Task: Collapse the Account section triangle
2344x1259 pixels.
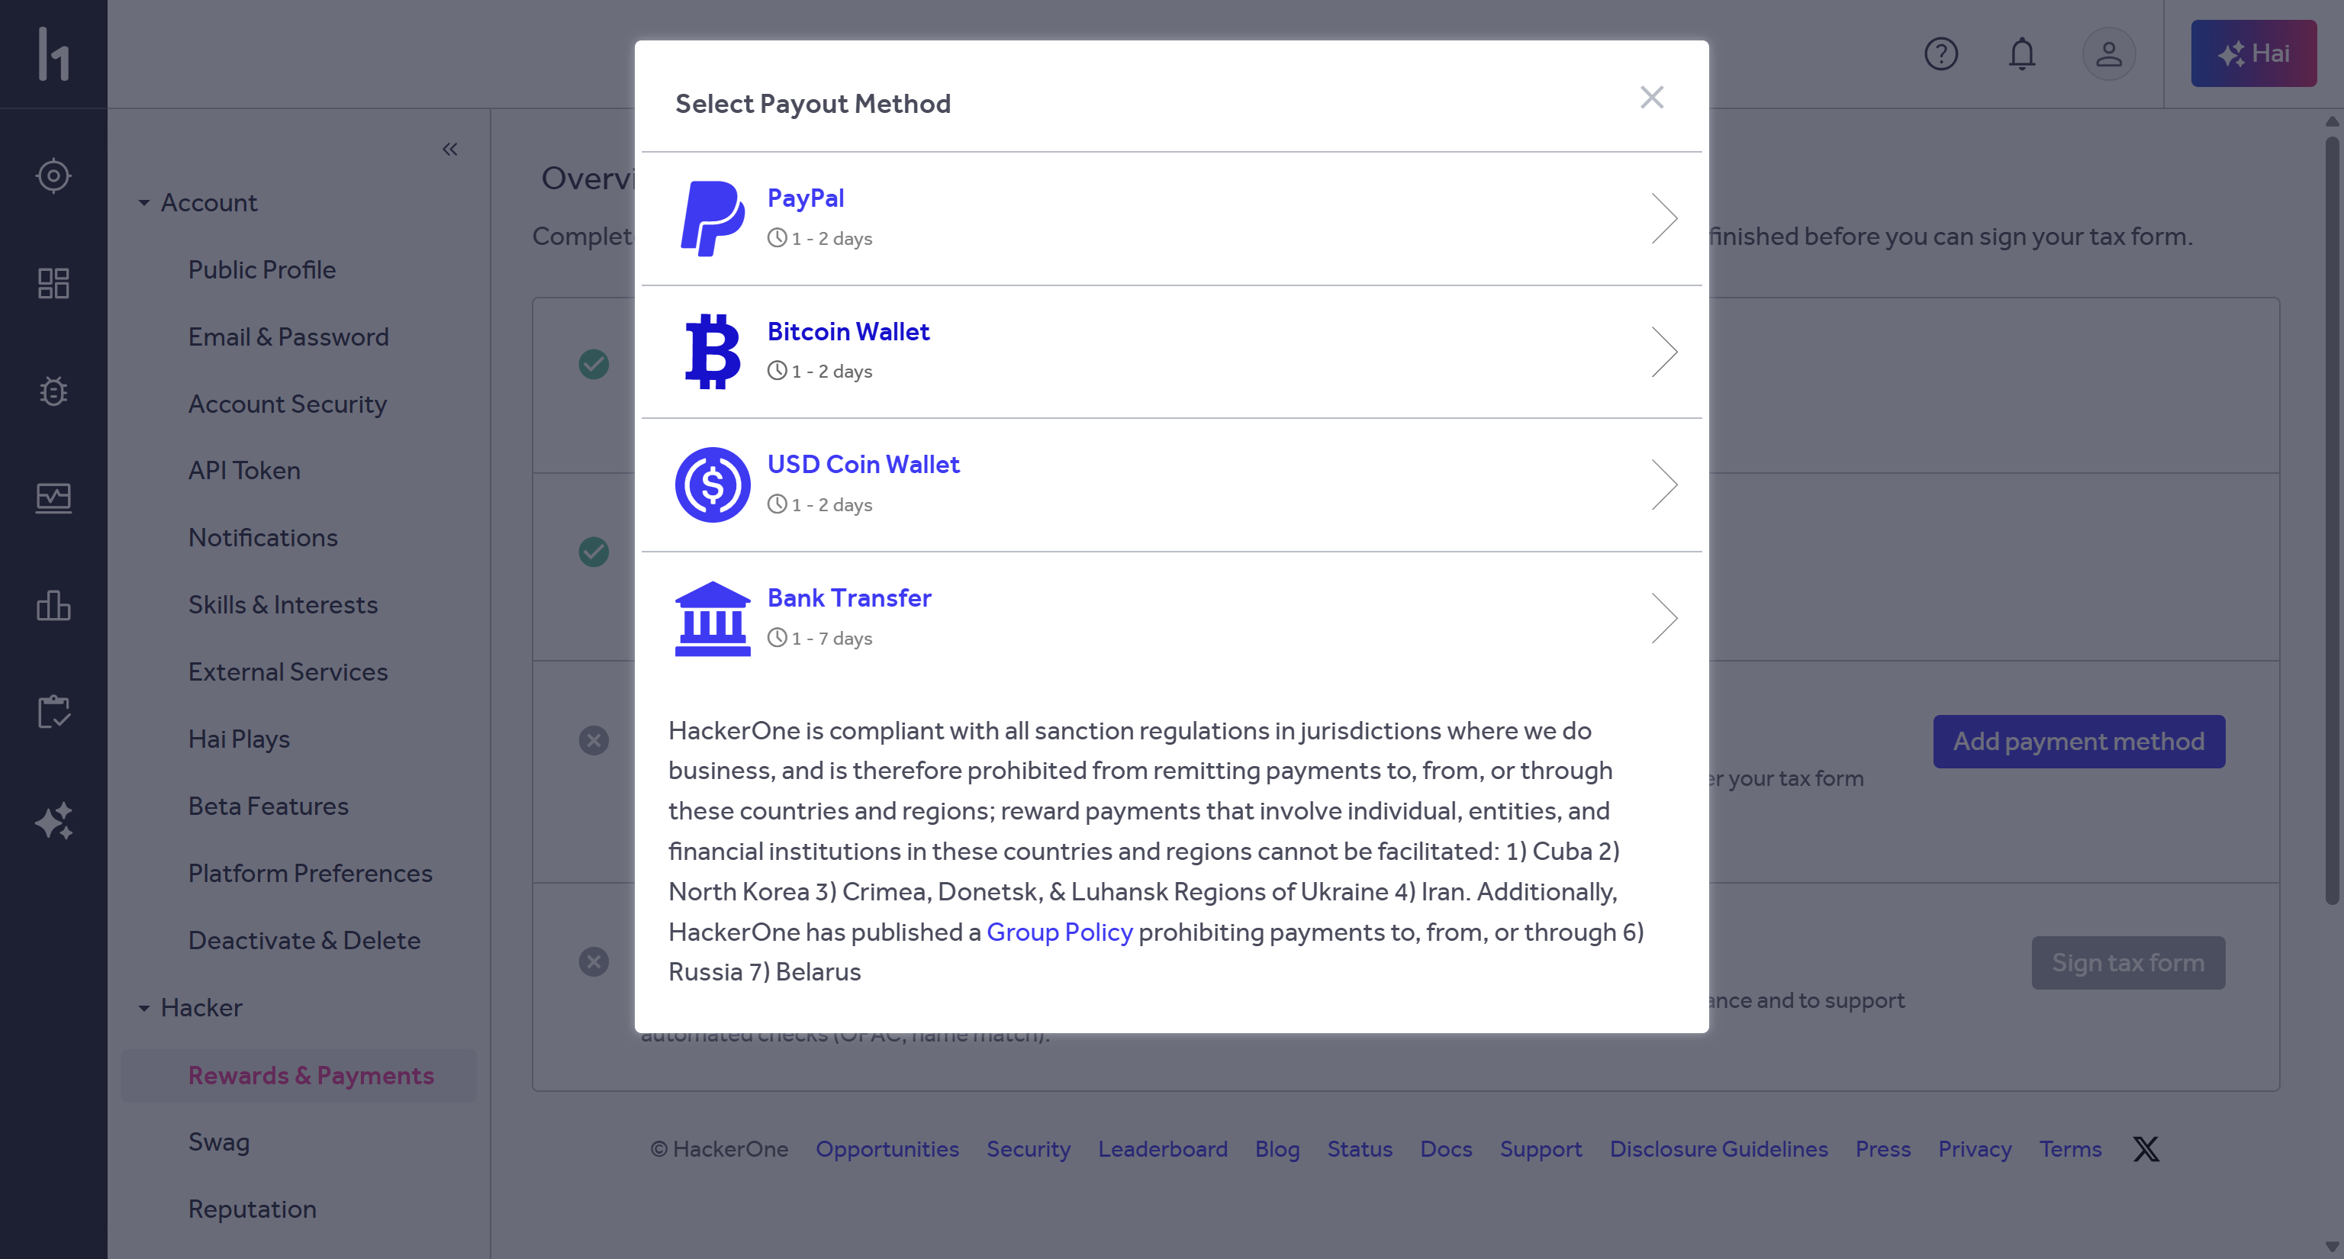Action: click(143, 203)
